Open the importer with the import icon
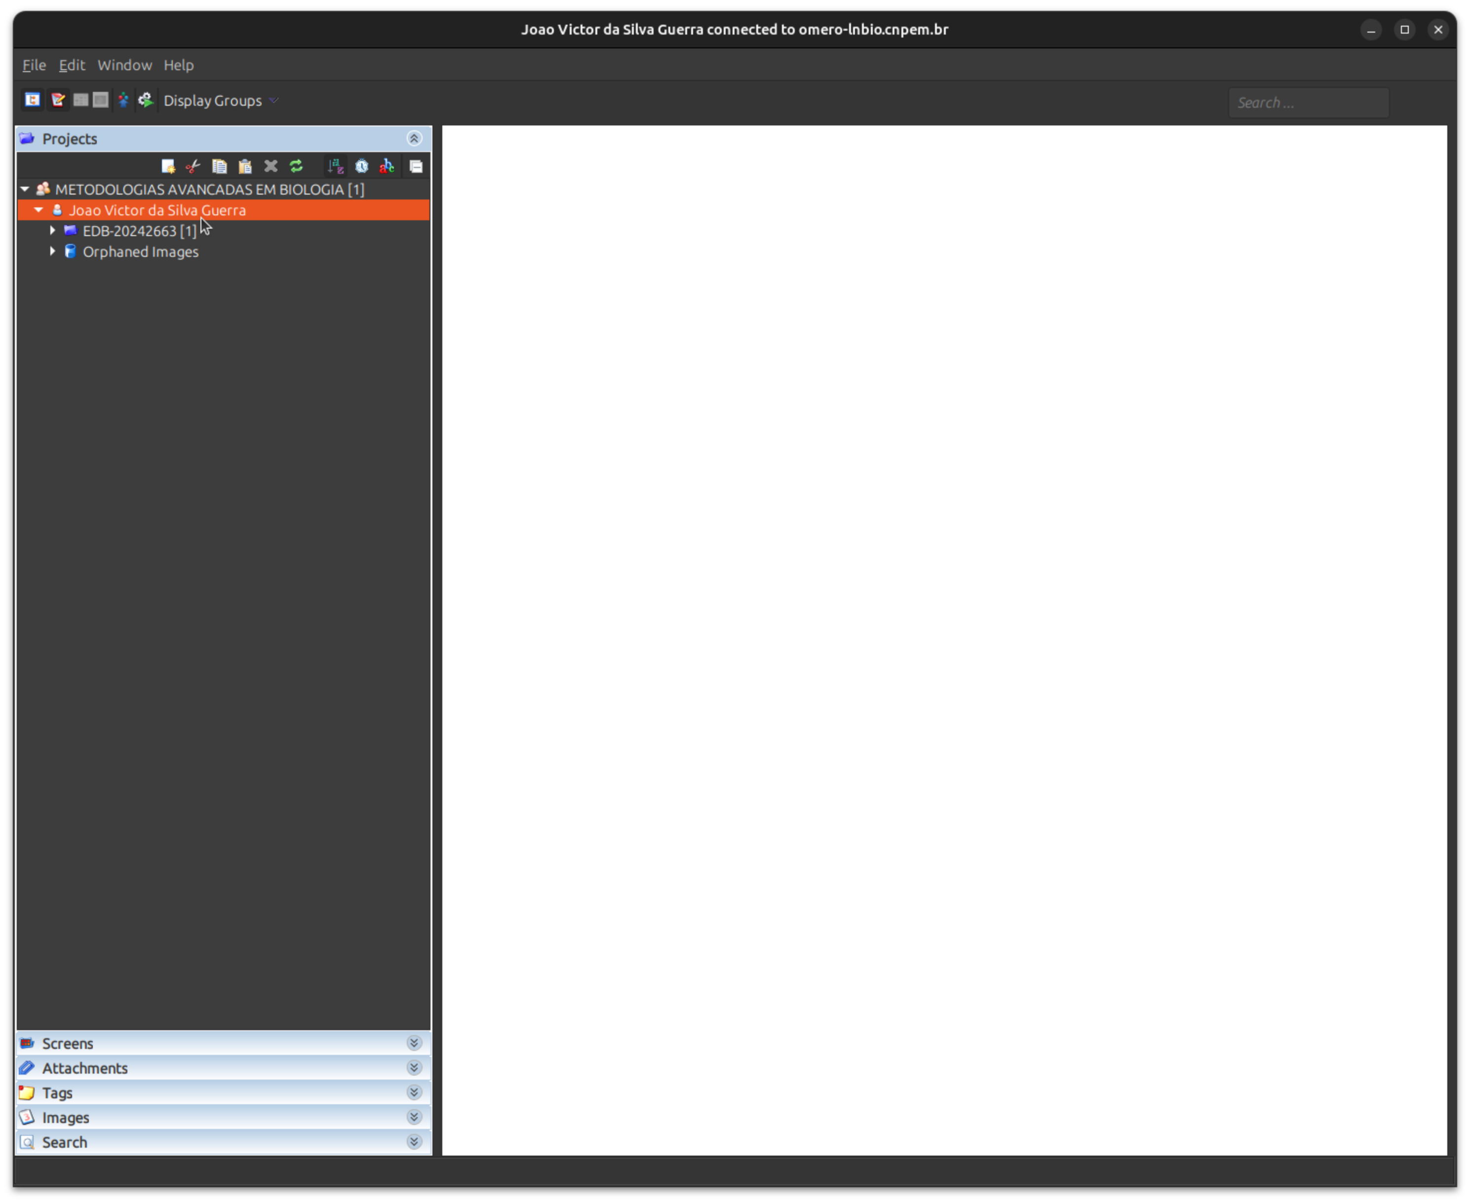This screenshot has width=1470, height=1203. pos(122,100)
